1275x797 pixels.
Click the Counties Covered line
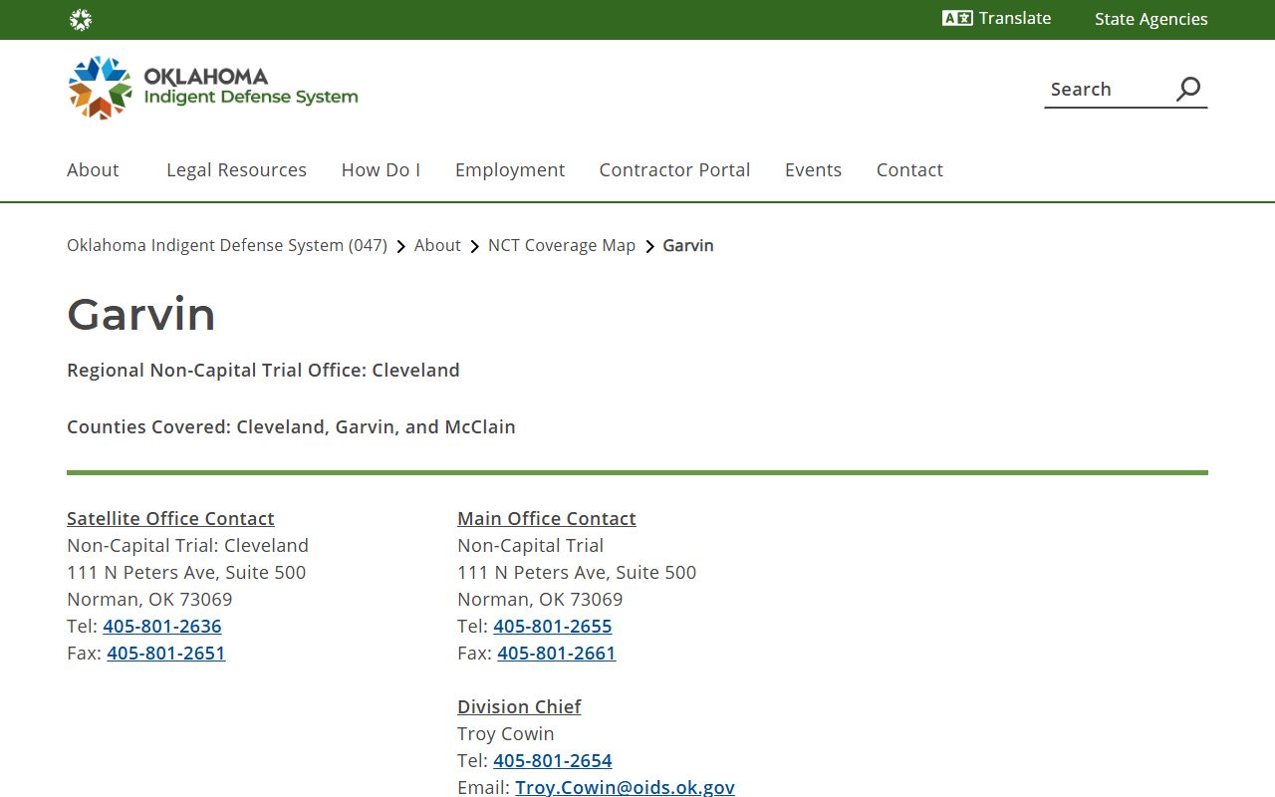(291, 426)
